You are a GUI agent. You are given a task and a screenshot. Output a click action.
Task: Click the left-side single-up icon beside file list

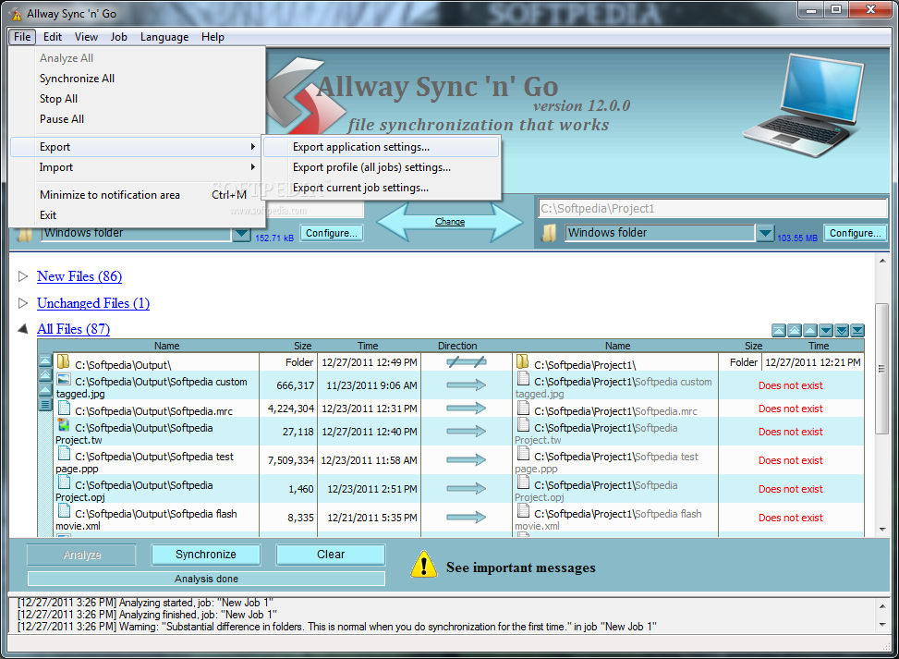point(45,390)
